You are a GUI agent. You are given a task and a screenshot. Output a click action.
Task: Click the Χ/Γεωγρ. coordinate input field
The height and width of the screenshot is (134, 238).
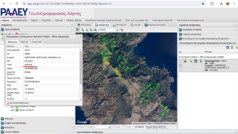[116, 127]
